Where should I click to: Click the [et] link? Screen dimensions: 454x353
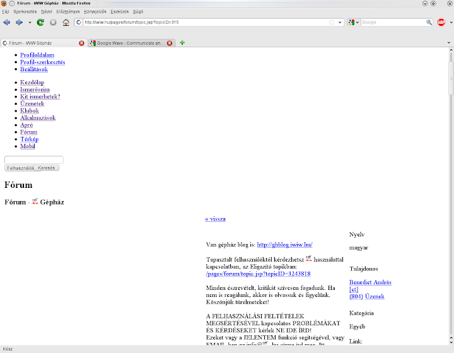(354, 289)
